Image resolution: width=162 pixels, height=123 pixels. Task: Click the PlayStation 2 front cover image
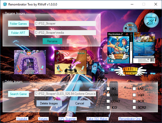pos(119,48)
